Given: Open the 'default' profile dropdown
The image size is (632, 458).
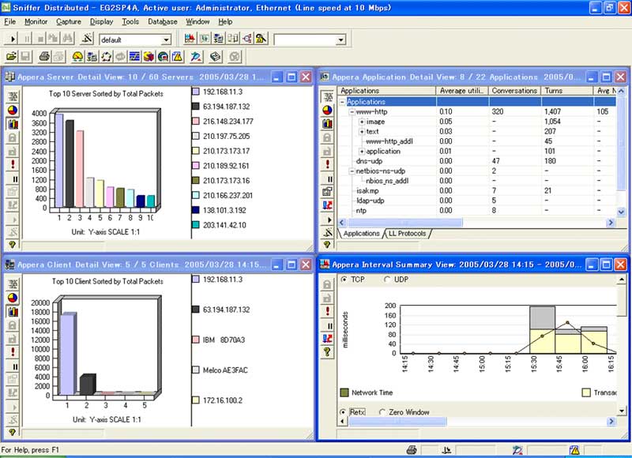Looking at the screenshot, I should 166,39.
